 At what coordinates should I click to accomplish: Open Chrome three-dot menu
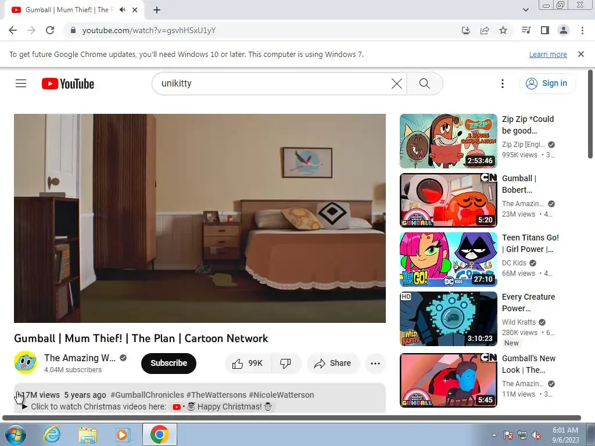point(582,30)
